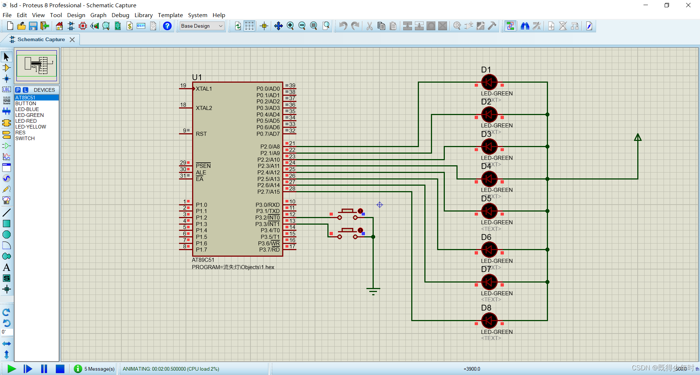This screenshot has height=375, width=700.
Task: Open the File menu
Action: [x=7, y=15]
